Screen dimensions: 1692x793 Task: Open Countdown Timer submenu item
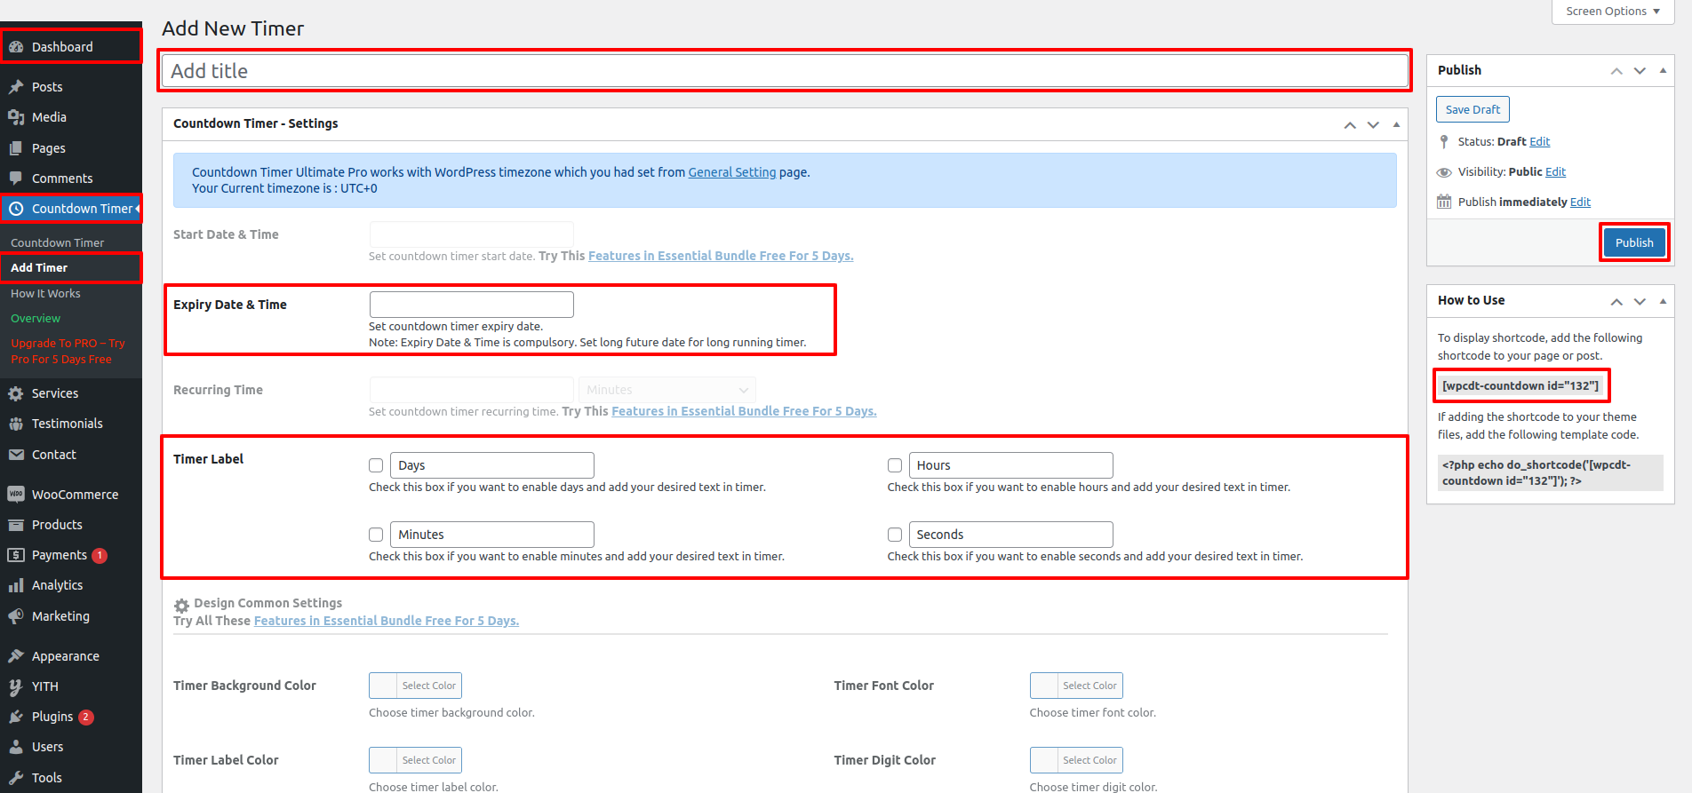(x=57, y=242)
